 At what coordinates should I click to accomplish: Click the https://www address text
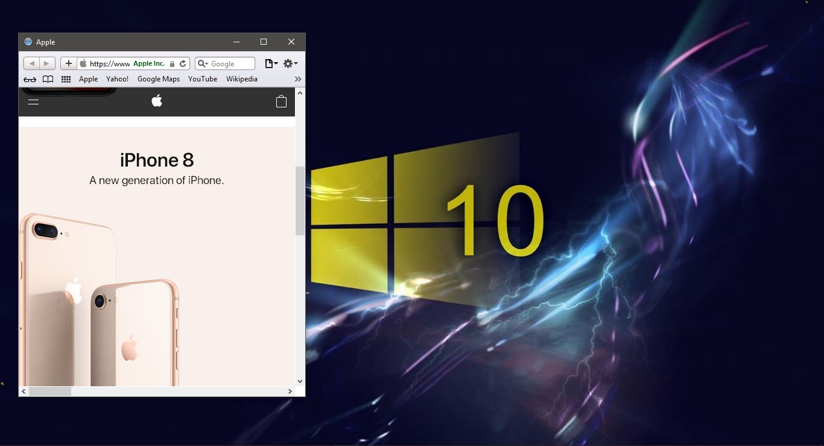(110, 64)
